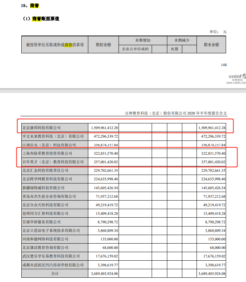Viewport: 246px width, 282px height.
Task: Select row name '北京课活教育咨询有限公司'
Action: click(45, 248)
